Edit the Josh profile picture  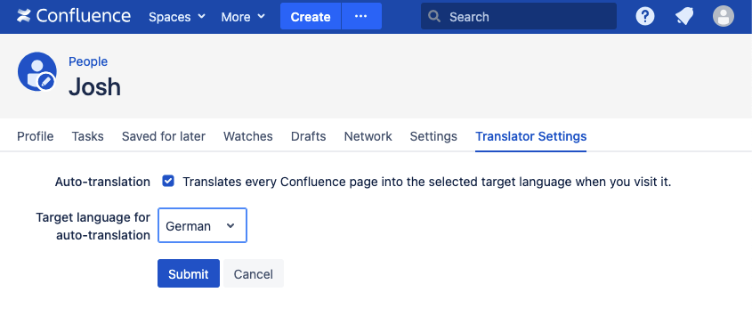pos(36,71)
